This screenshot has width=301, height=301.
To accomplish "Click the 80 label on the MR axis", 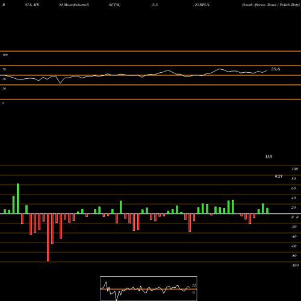I will (294, 179).
